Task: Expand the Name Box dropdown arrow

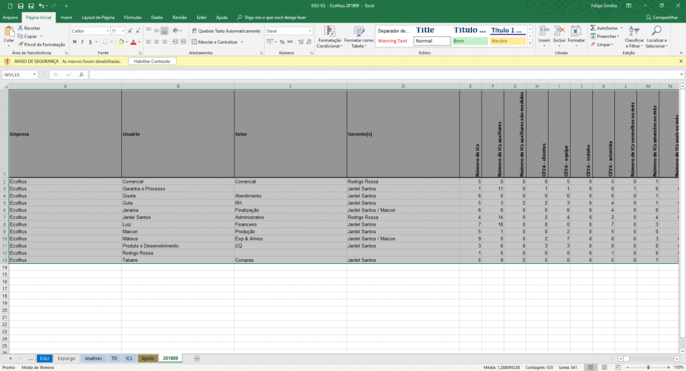Action: [34, 75]
